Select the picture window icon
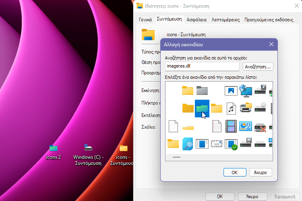Screen dimensions: 302x201 pyautogui.click(x=231, y=91)
